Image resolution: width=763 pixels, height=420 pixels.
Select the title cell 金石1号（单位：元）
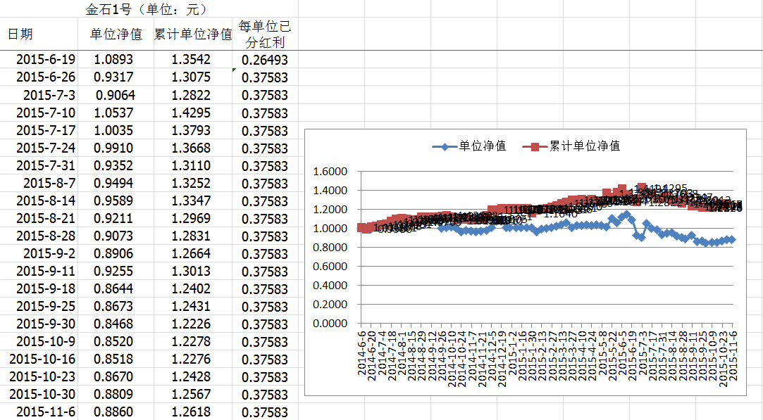pos(146,10)
